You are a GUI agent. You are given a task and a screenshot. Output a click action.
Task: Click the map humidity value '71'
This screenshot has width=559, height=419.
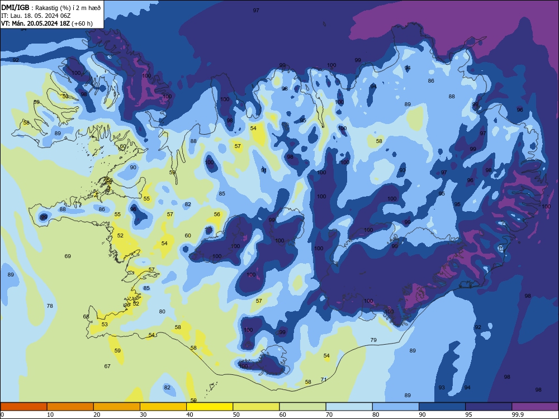click(x=324, y=380)
